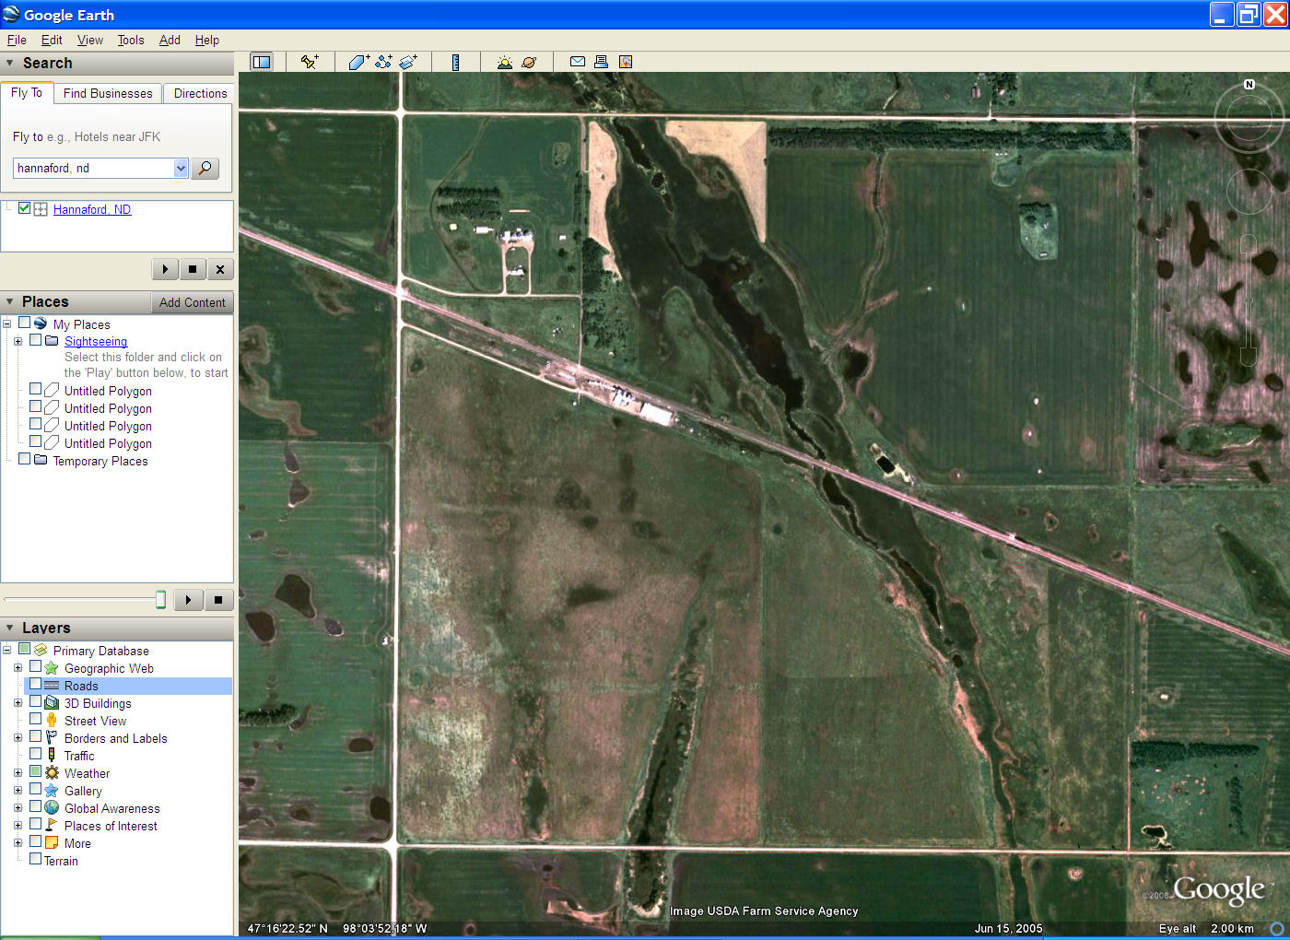
Task: Toggle the Traffic layer checkbox
Action: pyautogui.click(x=35, y=755)
